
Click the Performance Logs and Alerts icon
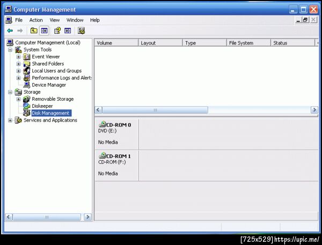(27, 78)
